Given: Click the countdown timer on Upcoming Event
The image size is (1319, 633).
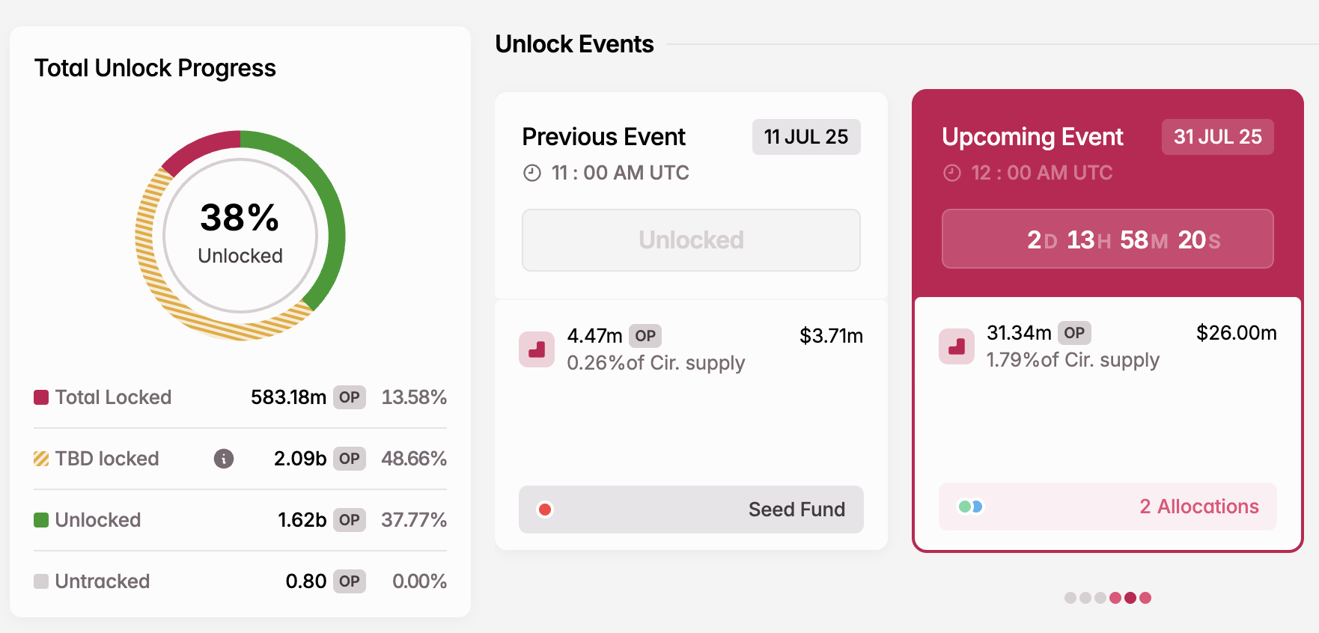Looking at the screenshot, I should (1108, 239).
